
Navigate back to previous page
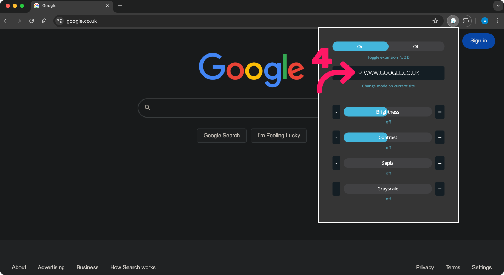(6, 21)
